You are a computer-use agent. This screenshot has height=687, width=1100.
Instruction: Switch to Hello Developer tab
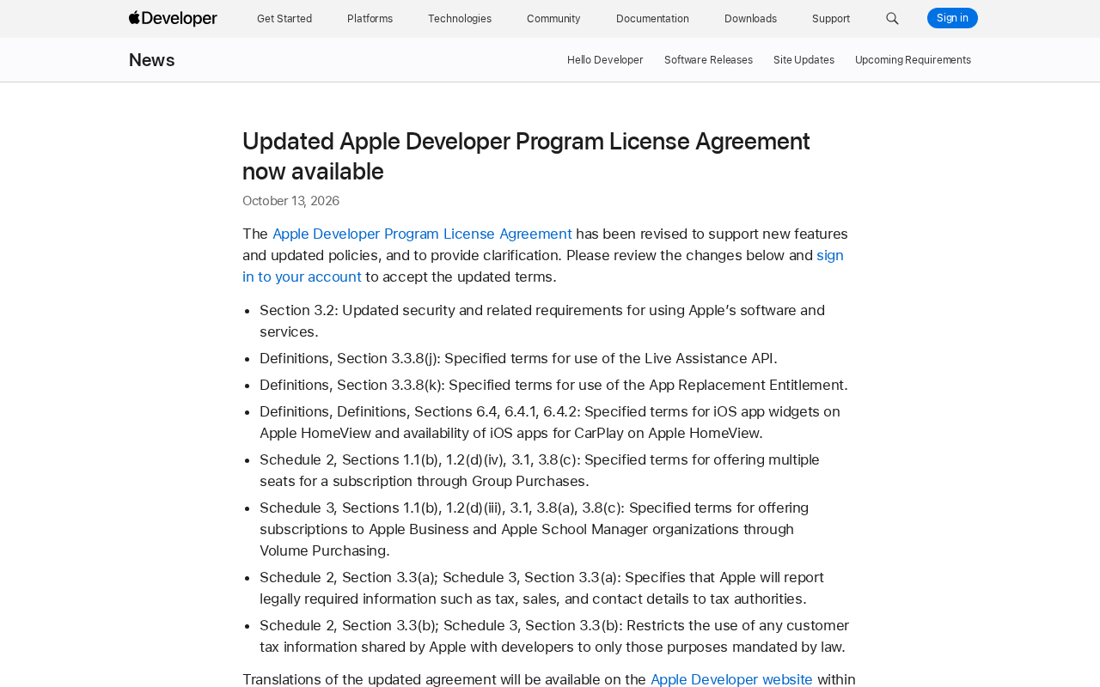coord(605,60)
